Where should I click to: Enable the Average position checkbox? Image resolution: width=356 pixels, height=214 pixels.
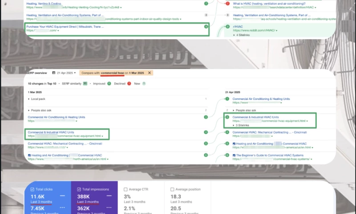point(172,189)
